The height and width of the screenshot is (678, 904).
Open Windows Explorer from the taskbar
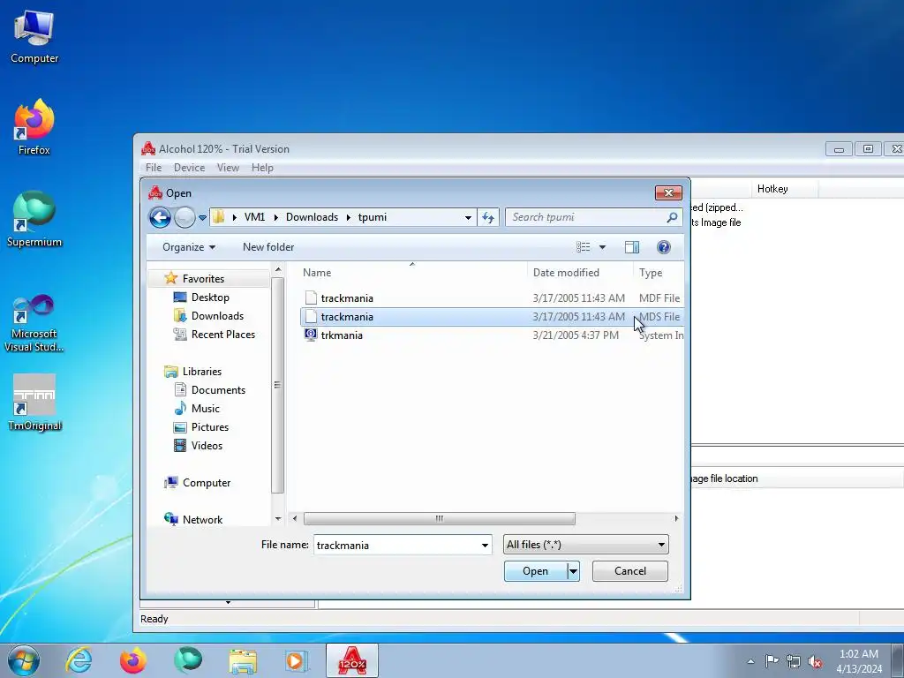click(243, 660)
